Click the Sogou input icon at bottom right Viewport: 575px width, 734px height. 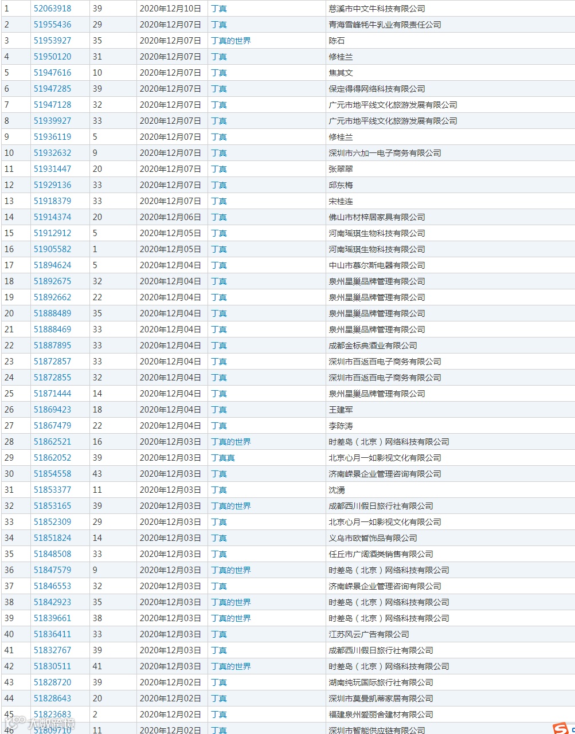pyautogui.click(x=560, y=728)
